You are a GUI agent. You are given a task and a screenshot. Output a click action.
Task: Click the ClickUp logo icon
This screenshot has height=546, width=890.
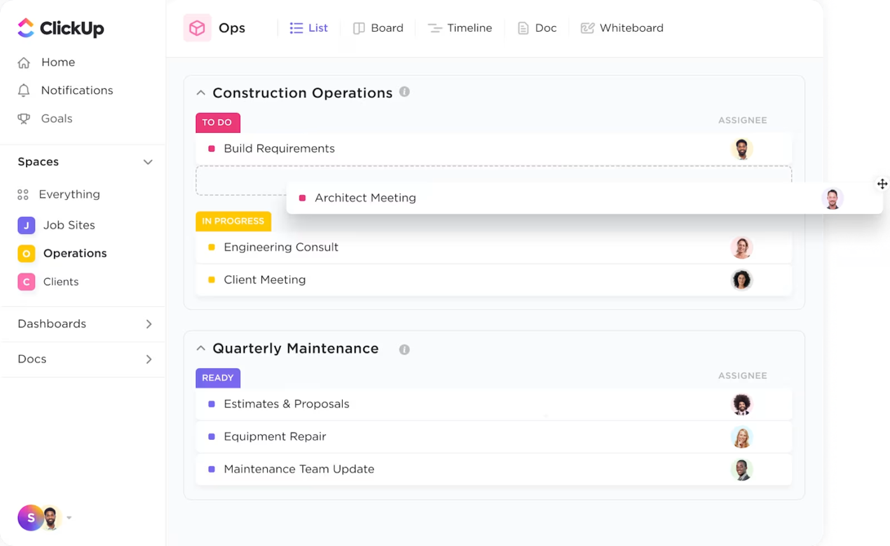tap(26, 28)
